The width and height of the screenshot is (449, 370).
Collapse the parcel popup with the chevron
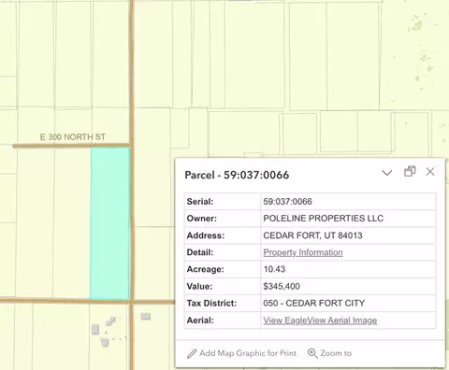[x=387, y=173]
